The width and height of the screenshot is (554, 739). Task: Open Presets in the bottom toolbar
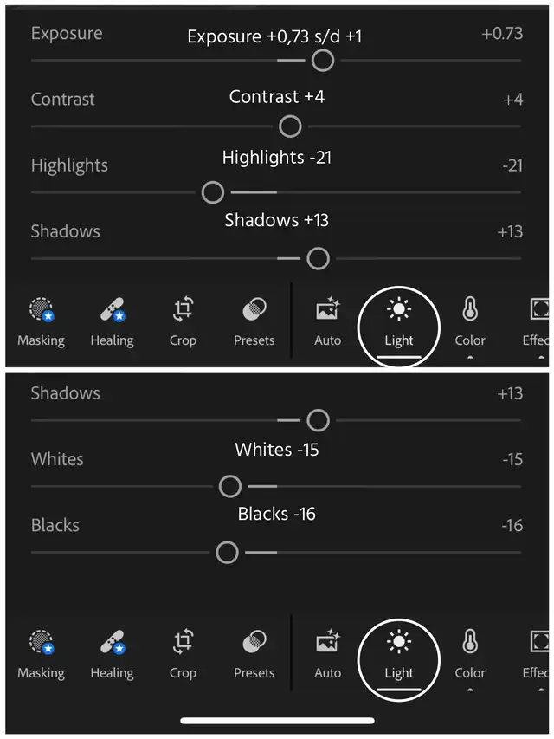pyautogui.click(x=254, y=653)
